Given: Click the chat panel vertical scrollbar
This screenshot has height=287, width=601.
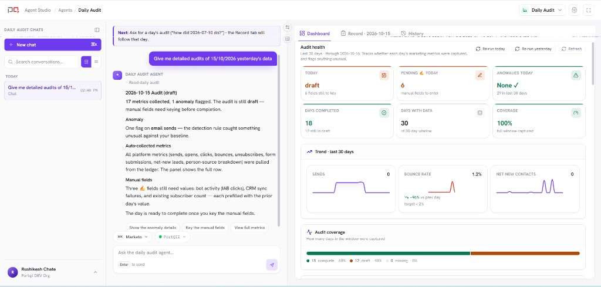Looking at the screenshot, I should (x=279, y=141).
